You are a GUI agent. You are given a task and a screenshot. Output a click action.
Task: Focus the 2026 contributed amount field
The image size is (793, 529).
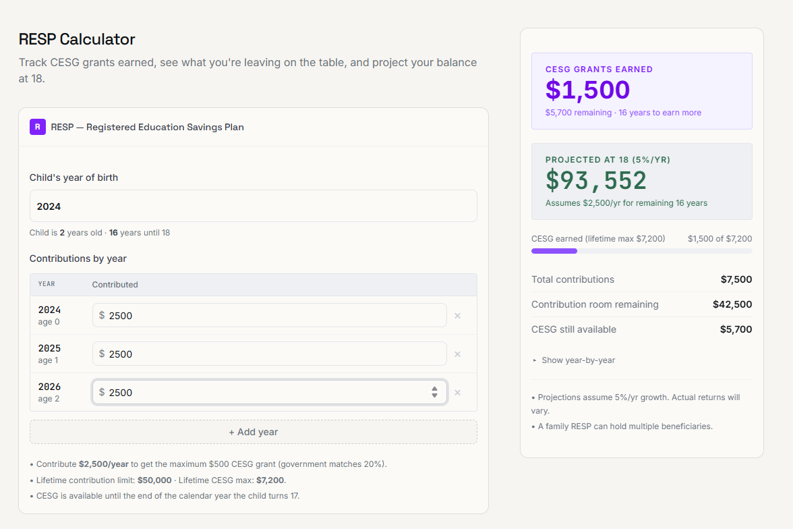point(270,392)
